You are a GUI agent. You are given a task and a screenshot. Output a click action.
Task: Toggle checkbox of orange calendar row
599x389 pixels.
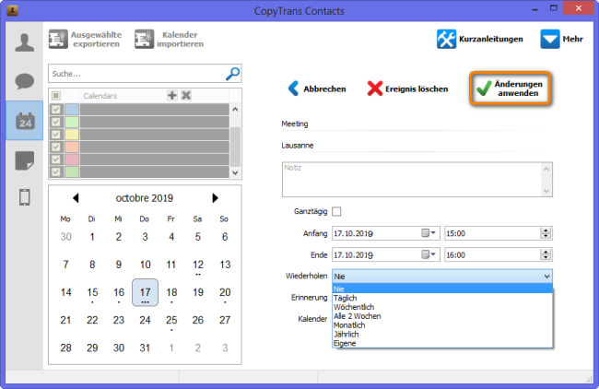pyautogui.click(x=56, y=147)
